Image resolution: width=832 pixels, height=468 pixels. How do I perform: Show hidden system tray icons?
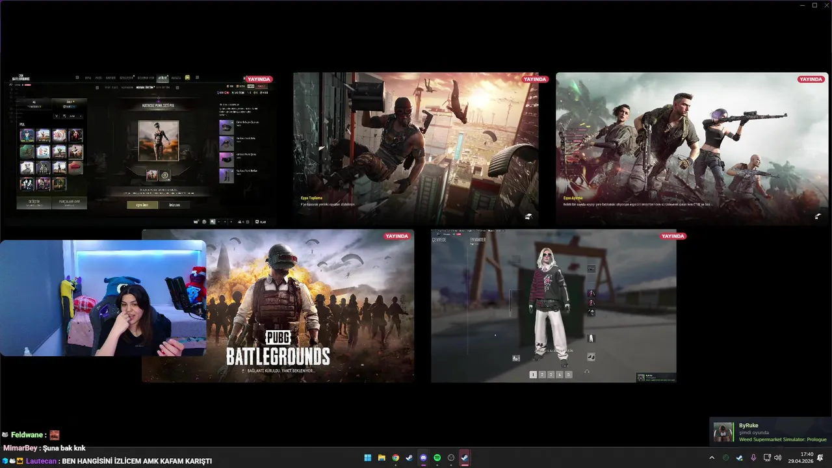pos(712,458)
